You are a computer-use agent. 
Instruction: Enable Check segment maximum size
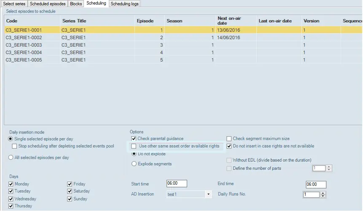(x=229, y=139)
